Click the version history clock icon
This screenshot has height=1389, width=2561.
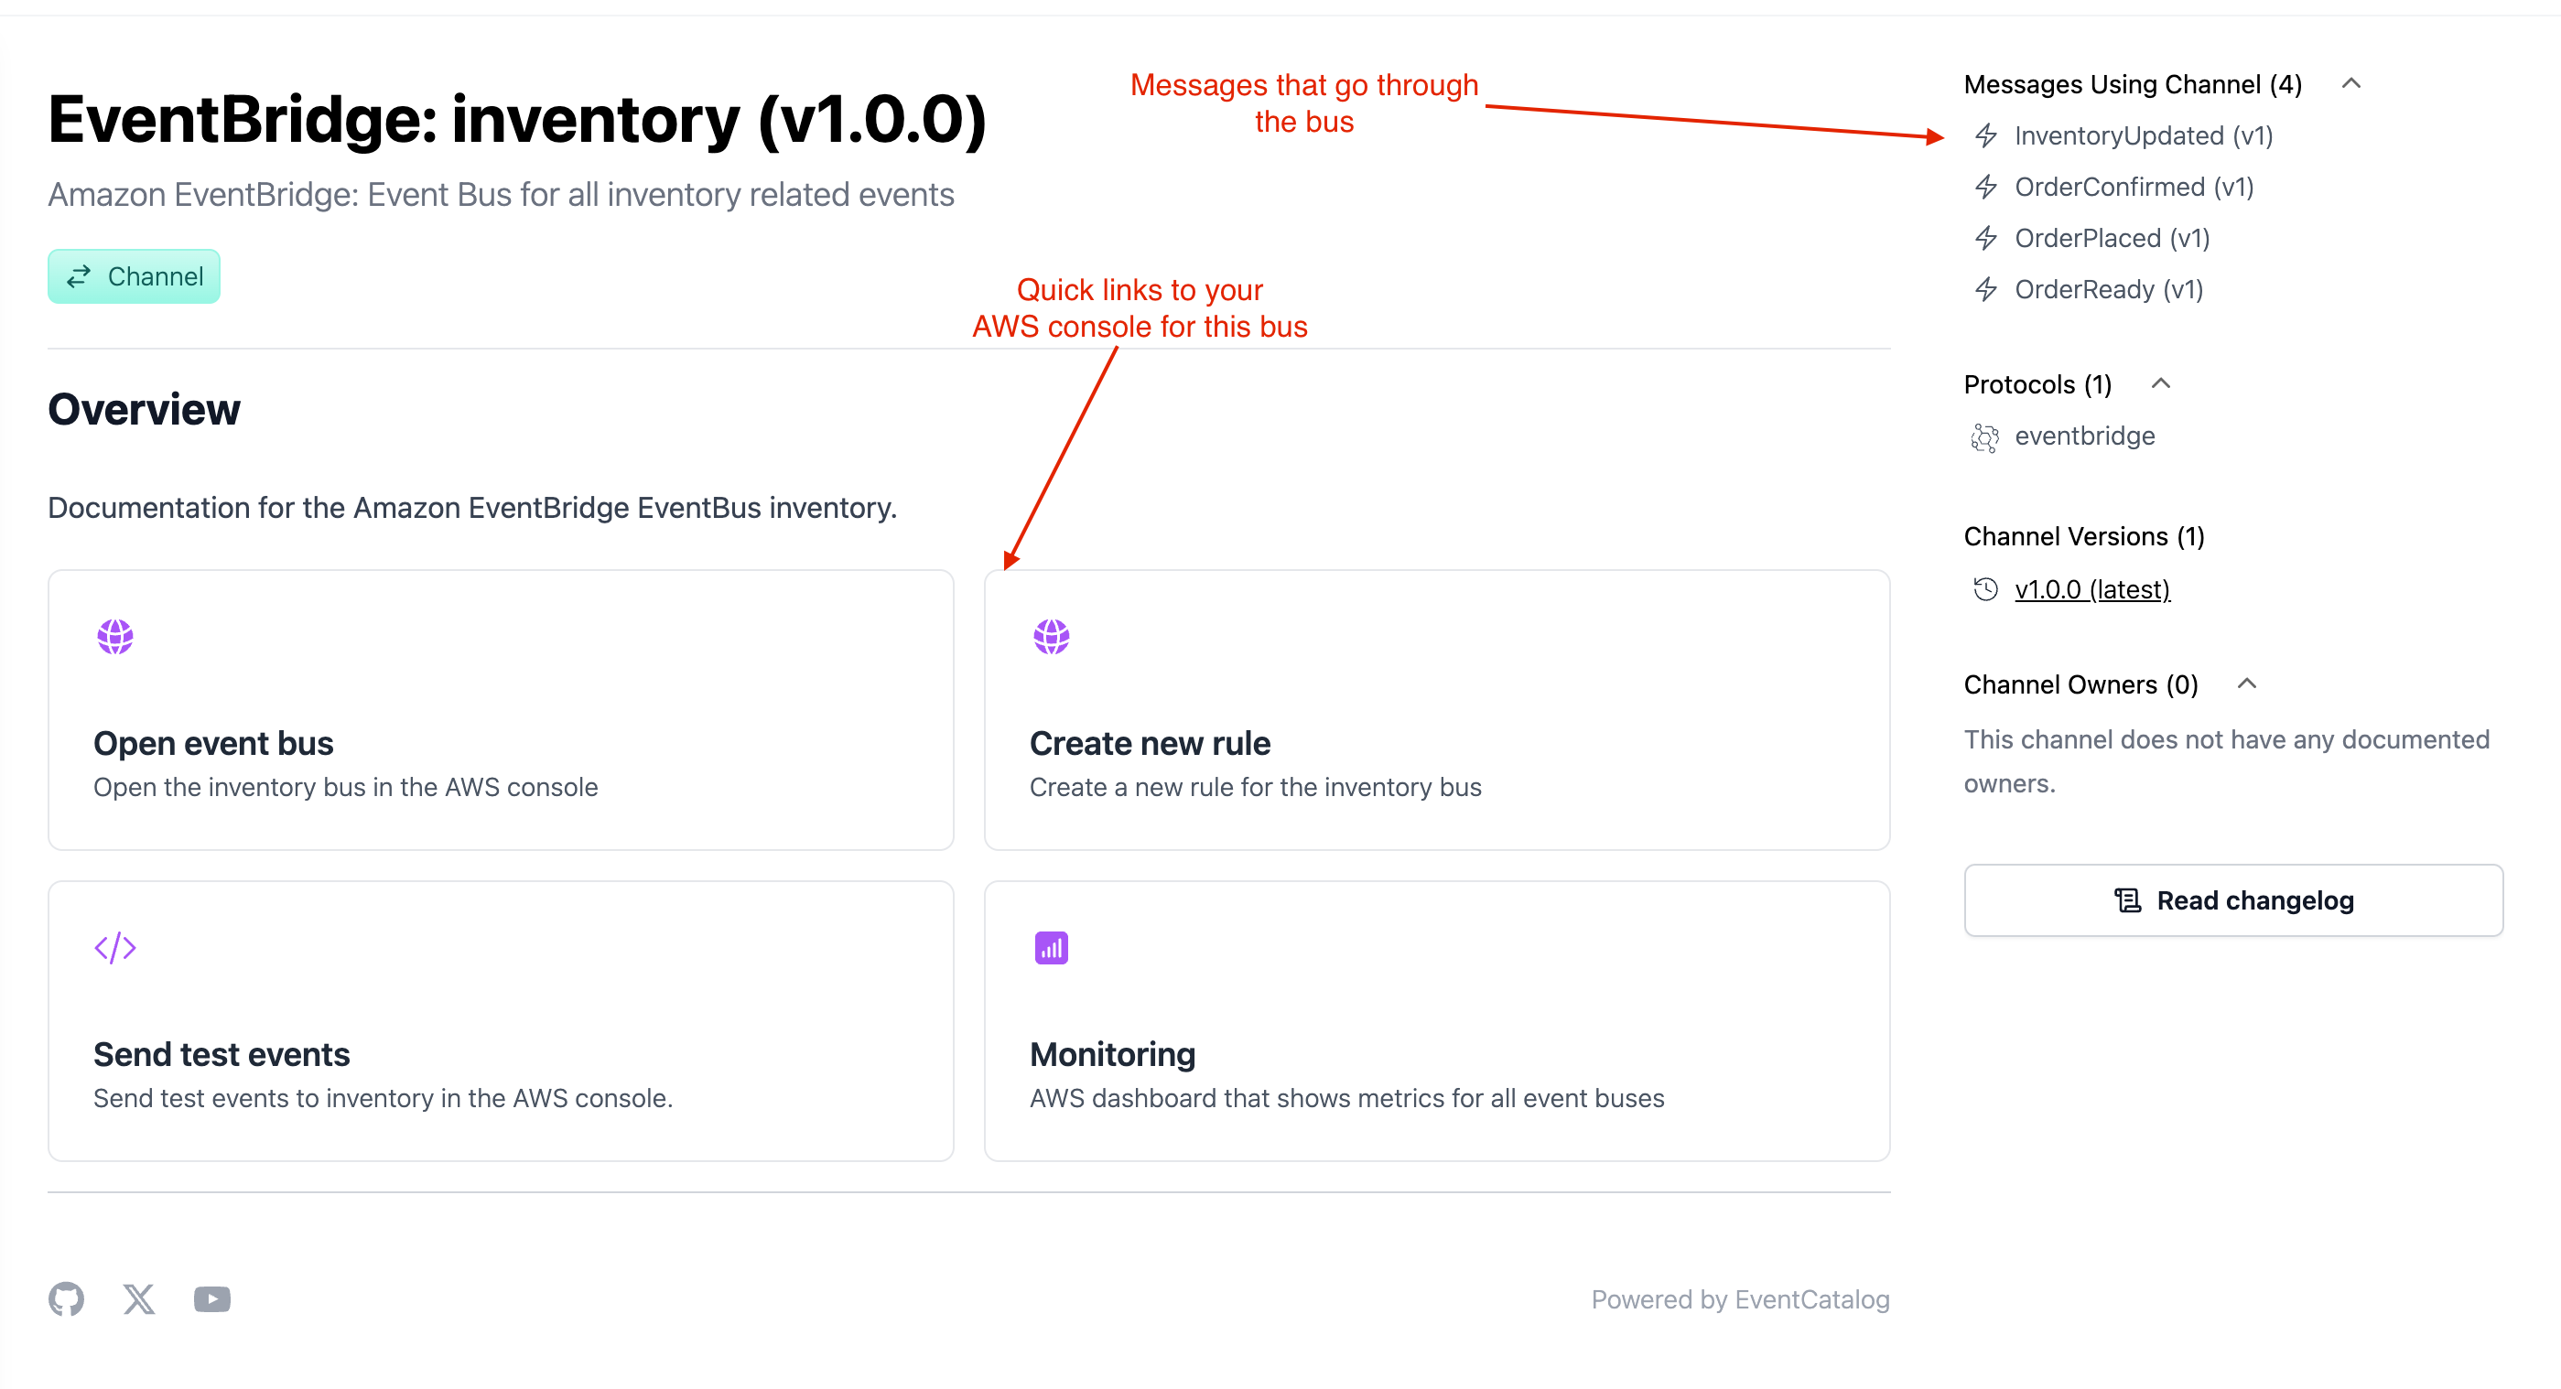(x=1985, y=589)
